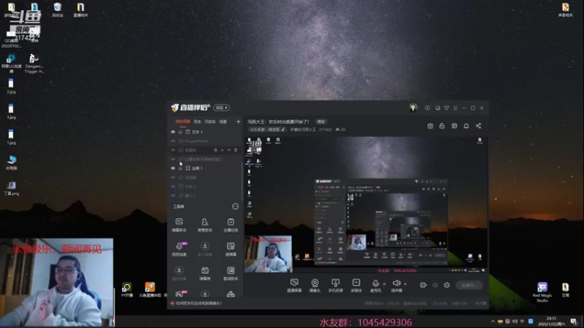Open Red Magic Studio desktop shortcut

click(x=542, y=292)
